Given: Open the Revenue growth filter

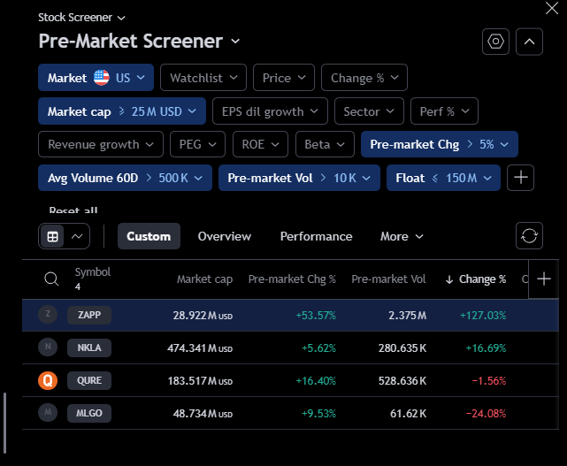Looking at the screenshot, I should coord(101,144).
